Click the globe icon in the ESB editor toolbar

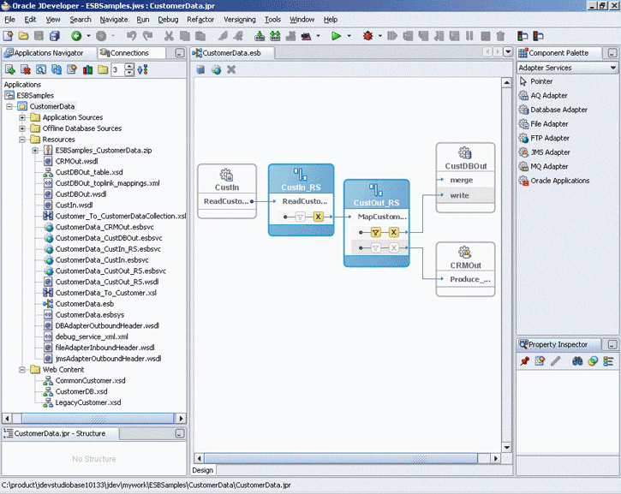(x=216, y=70)
